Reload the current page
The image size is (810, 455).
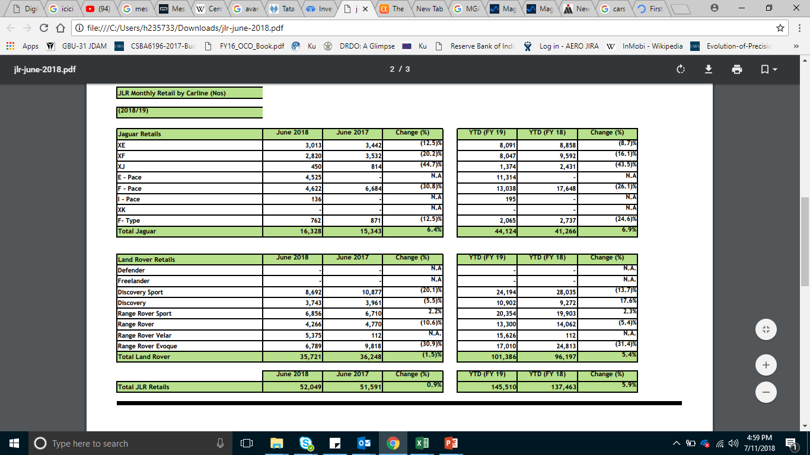pyautogui.click(x=43, y=28)
